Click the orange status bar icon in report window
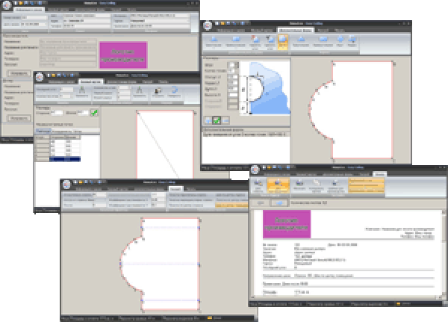This screenshot has height=322, width=448. point(398,304)
